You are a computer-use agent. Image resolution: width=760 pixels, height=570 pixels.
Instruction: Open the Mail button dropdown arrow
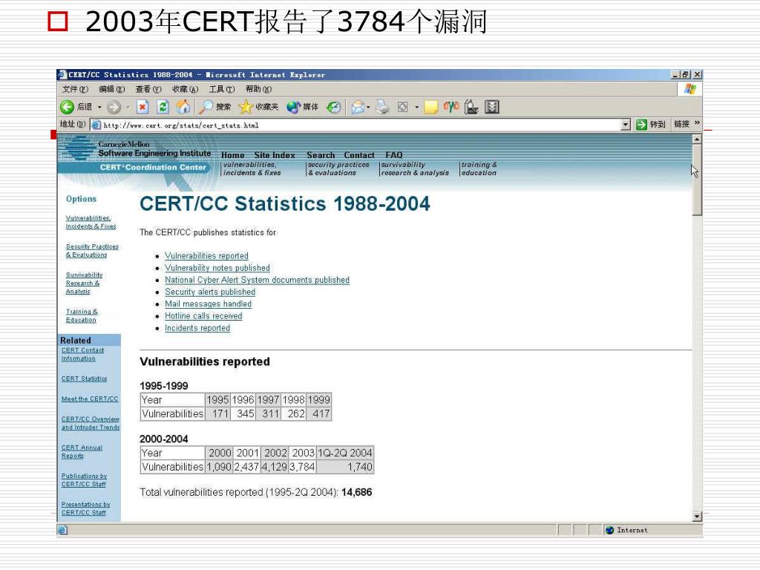(x=368, y=107)
